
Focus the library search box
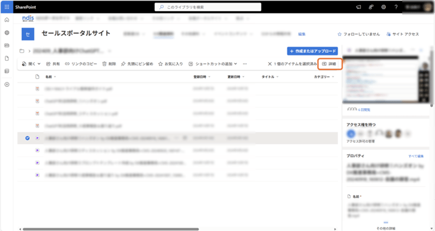(x=208, y=7)
